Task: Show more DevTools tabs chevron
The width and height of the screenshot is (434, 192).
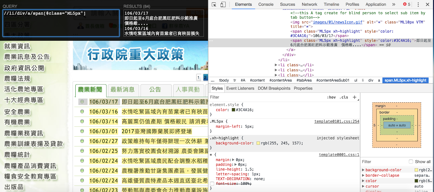Action: coord(394,4)
